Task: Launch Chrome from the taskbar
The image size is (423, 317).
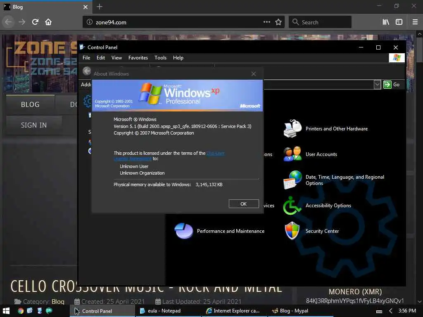Action: tap(21, 311)
